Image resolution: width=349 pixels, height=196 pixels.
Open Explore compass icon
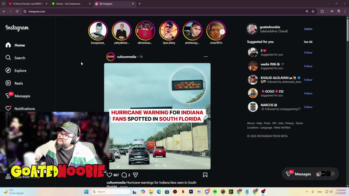tap(8, 71)
